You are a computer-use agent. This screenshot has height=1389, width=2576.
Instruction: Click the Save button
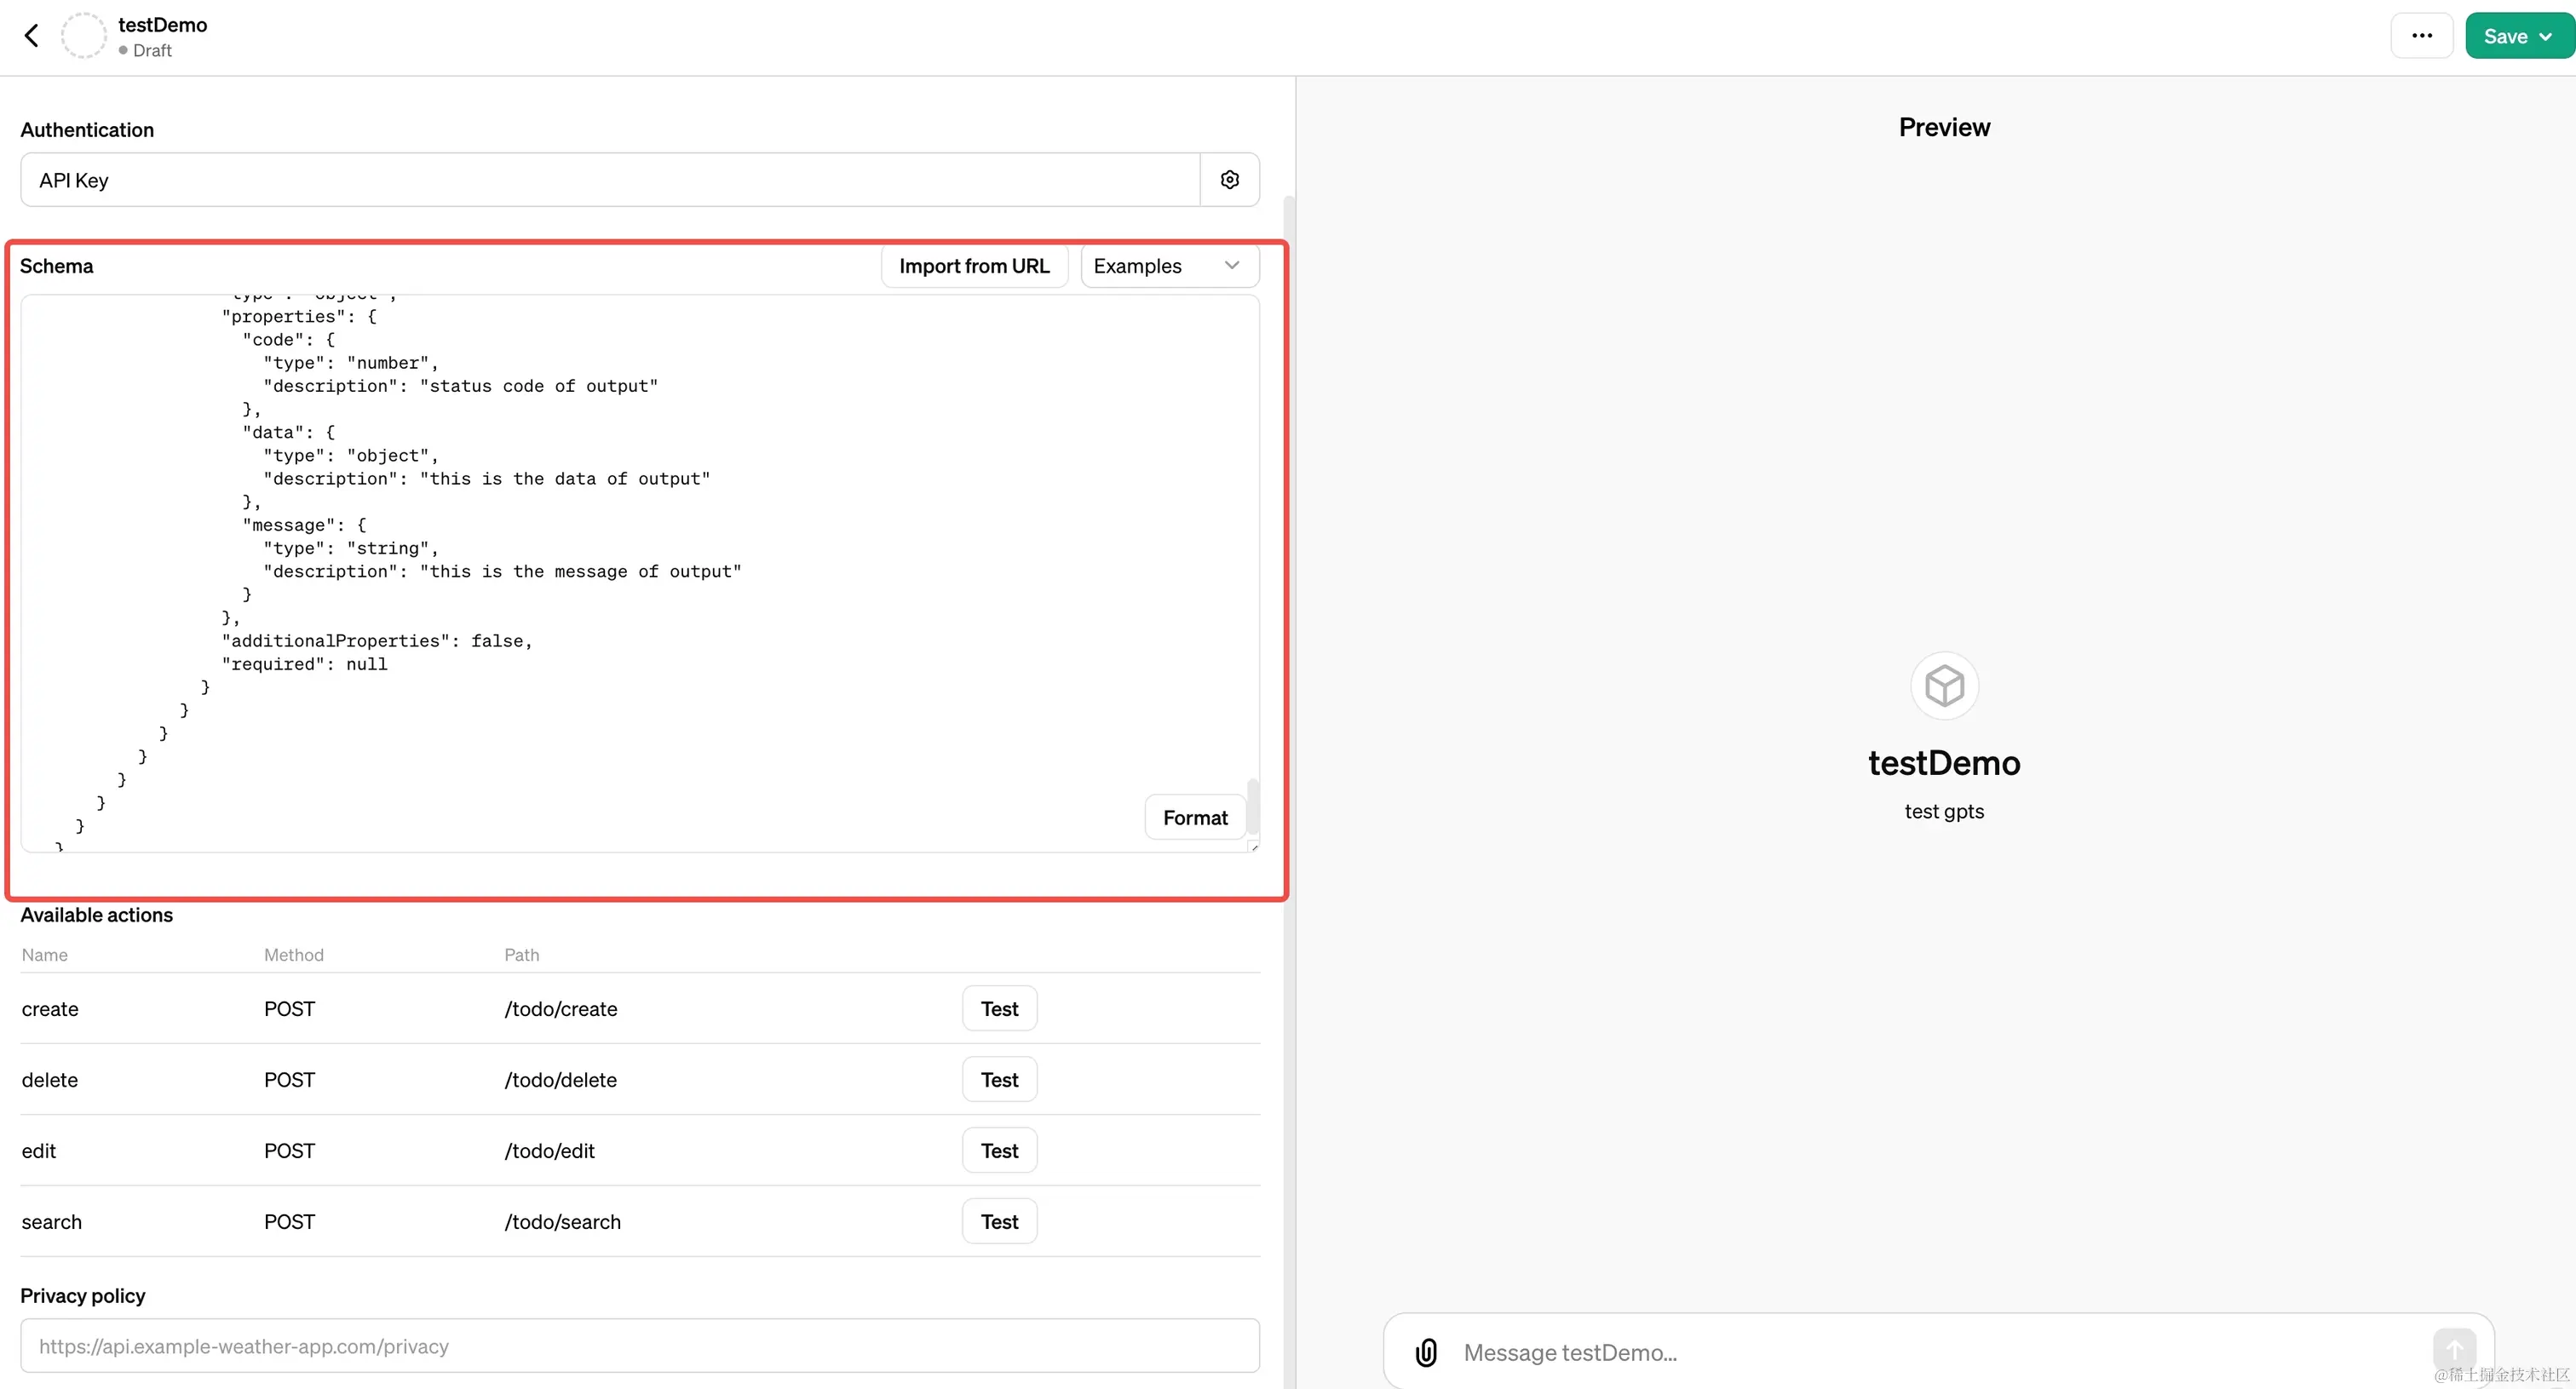[2508, 35]
